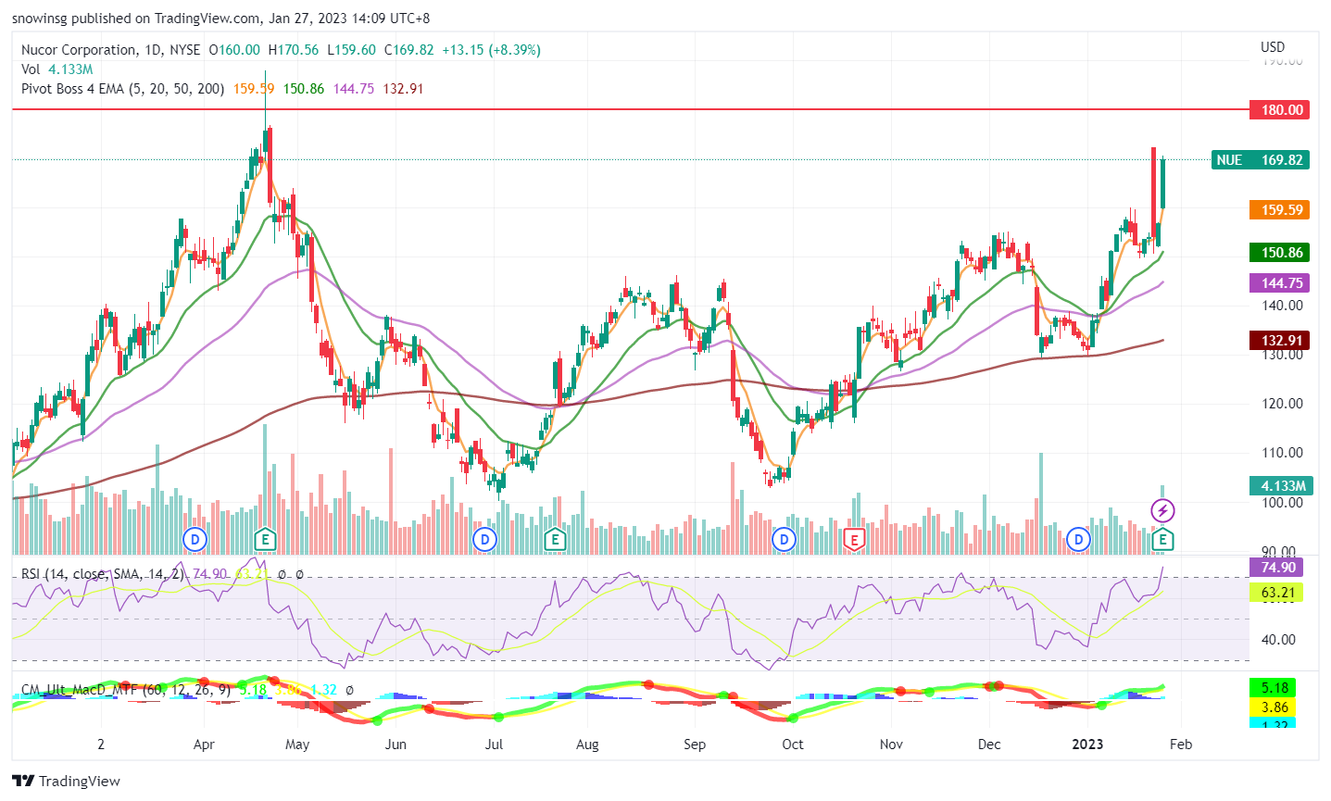Click the Apr label on the time axis
1331x801 pixels.
pos(204,744)
